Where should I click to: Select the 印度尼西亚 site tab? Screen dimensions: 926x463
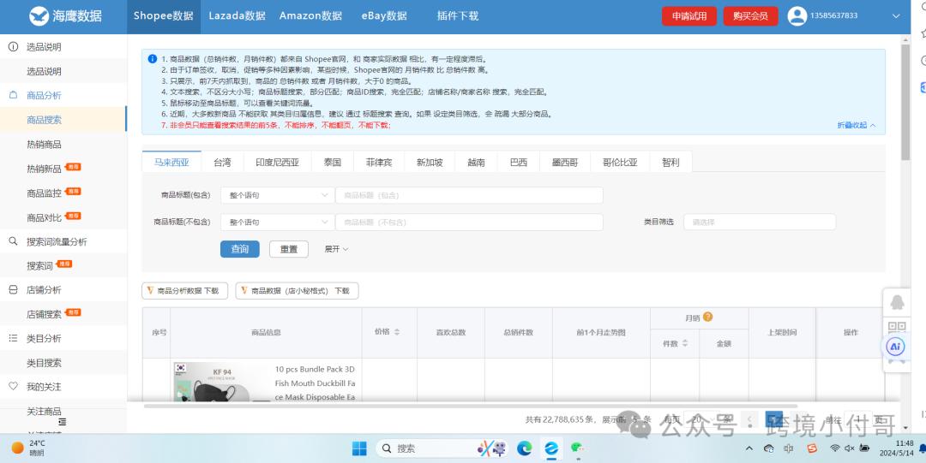pos(277,163)
